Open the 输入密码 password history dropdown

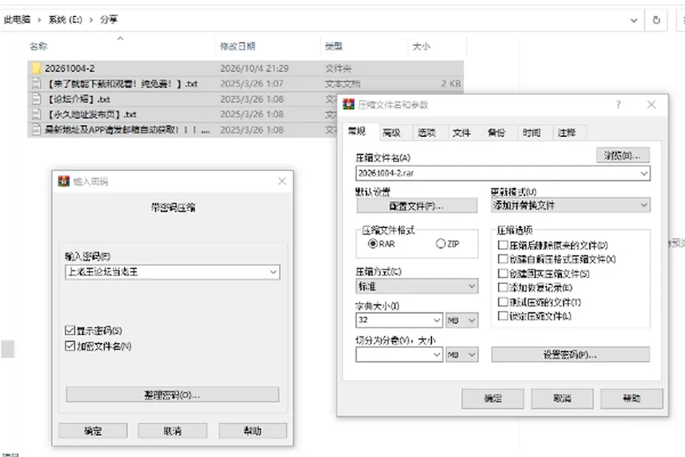coord(273,272)
